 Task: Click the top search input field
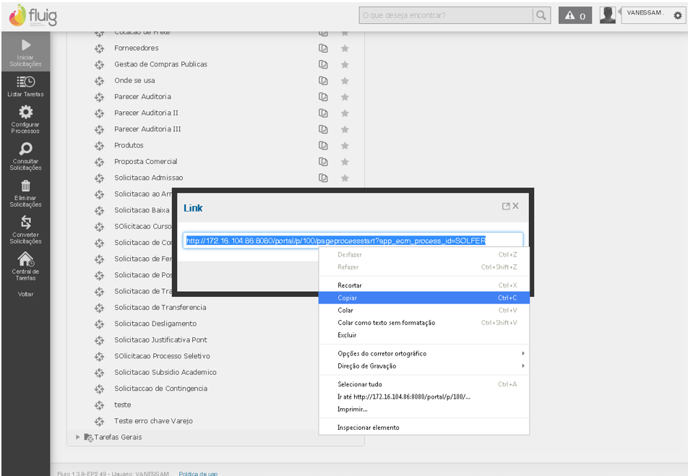click(445, 15)
